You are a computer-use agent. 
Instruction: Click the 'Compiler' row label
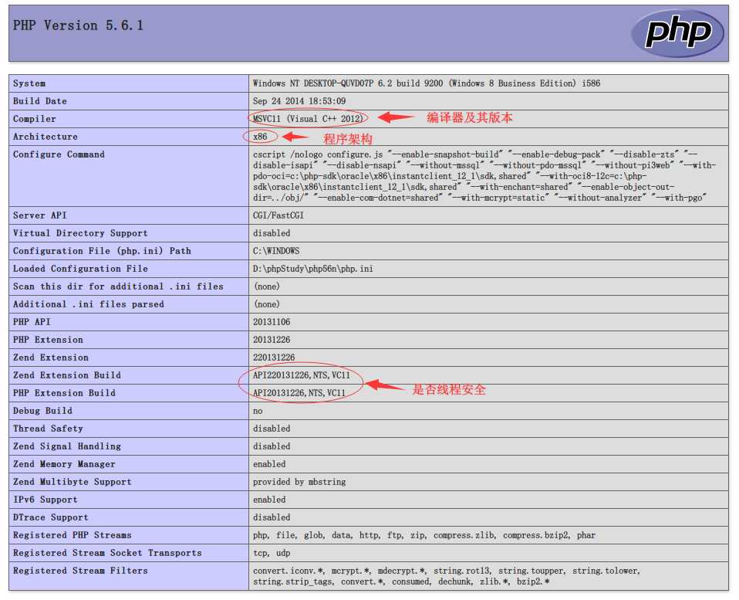35,119
